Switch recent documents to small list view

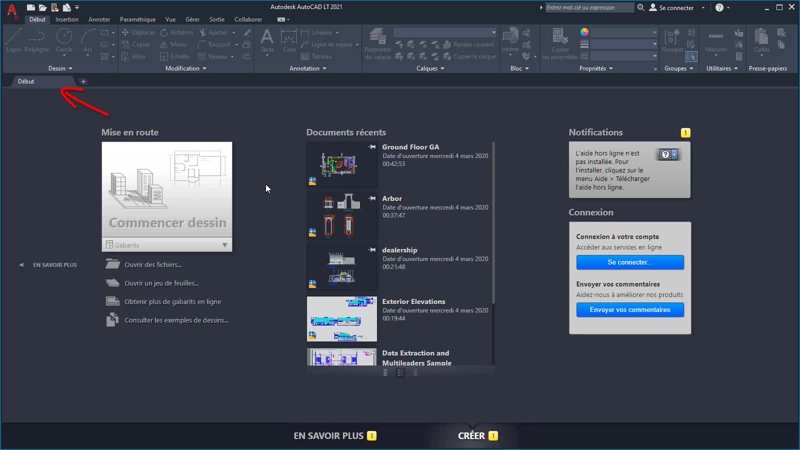pos(415,372)
